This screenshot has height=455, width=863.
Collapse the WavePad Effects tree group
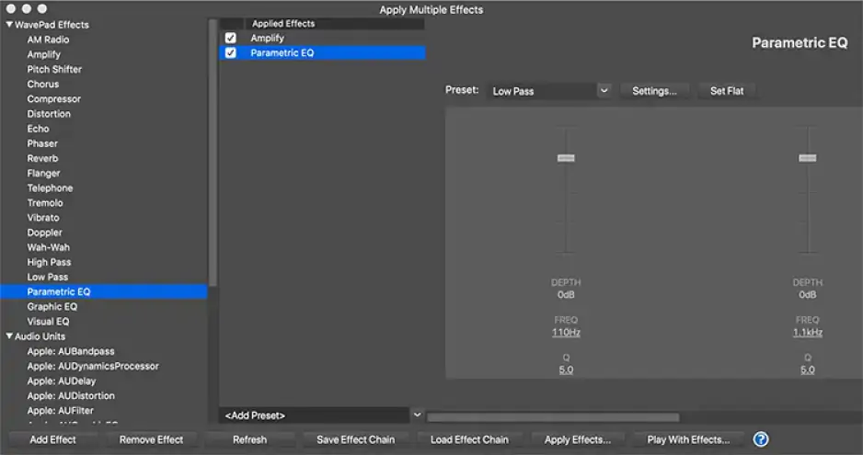pos(9,25)
